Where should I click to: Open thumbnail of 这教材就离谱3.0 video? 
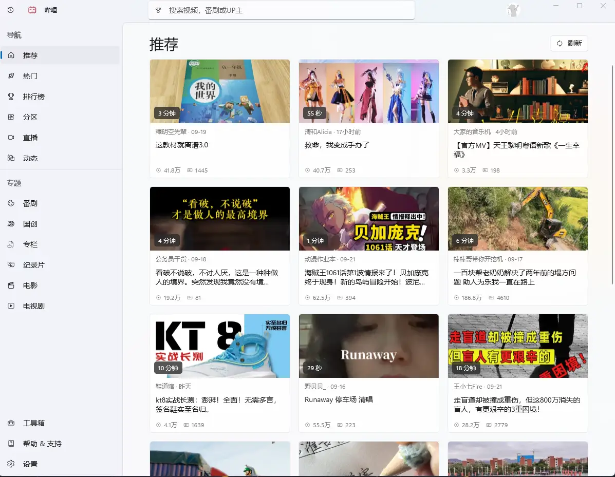[x=220, y=91]
